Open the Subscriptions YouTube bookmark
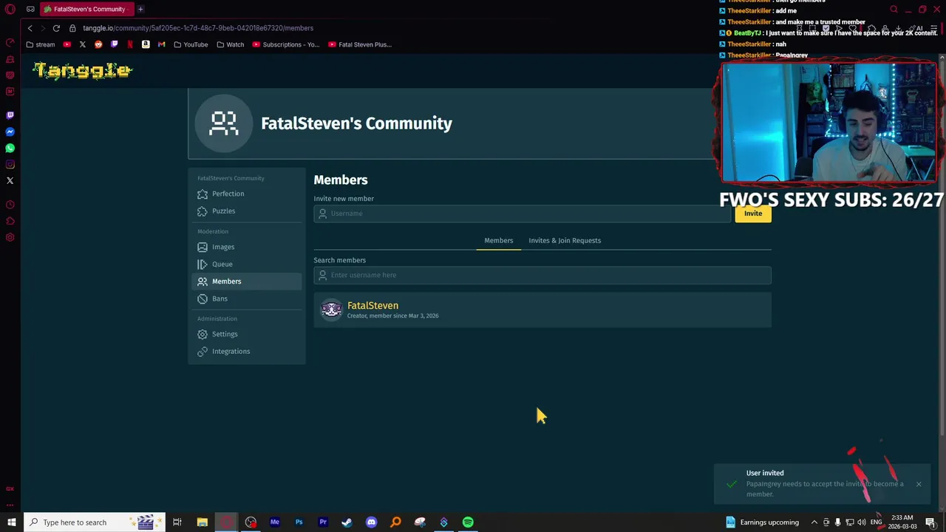The width and height of the screenshot is (946, 532). point(286,44)
